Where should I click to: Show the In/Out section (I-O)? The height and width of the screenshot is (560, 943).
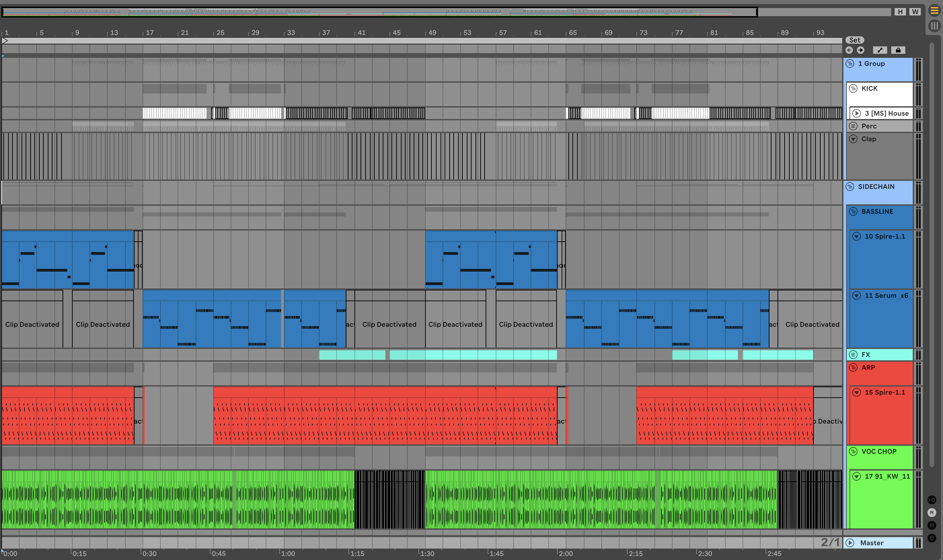pos(932,500)
